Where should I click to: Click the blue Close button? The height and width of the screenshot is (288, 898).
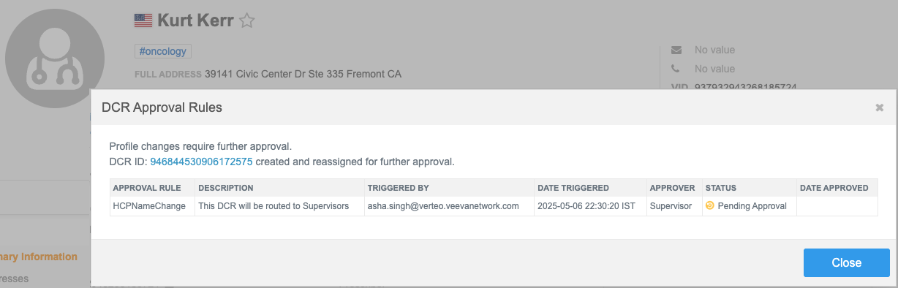click(847, 262)
